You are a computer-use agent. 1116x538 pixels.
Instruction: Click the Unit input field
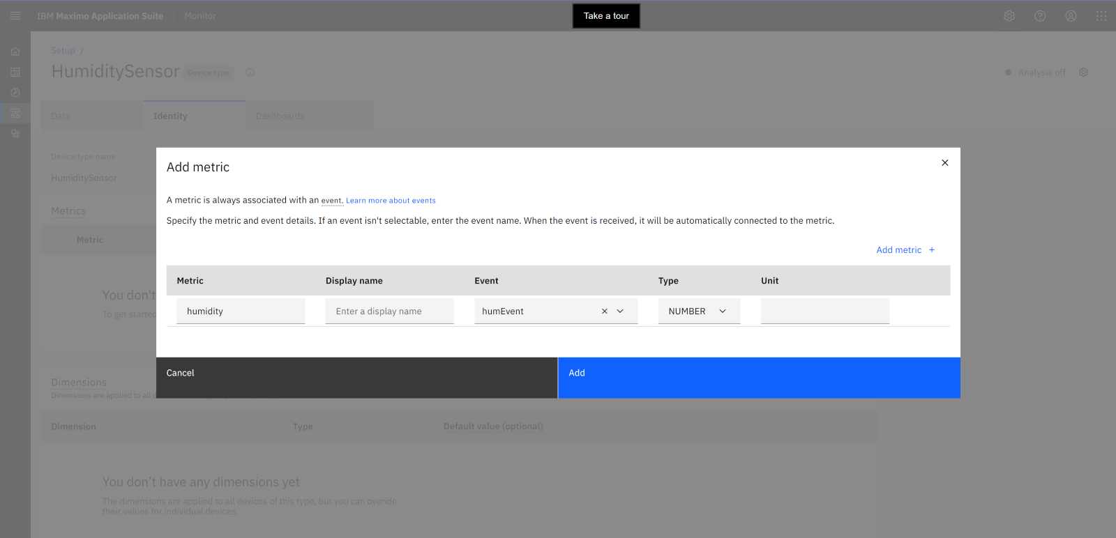click(x=824, y=312)
